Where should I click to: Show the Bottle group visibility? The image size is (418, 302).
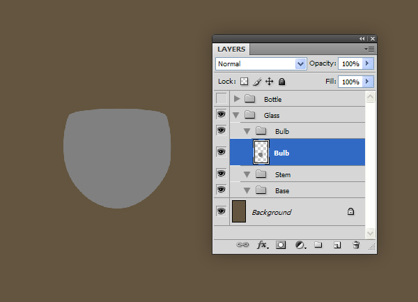pos(222,98)
